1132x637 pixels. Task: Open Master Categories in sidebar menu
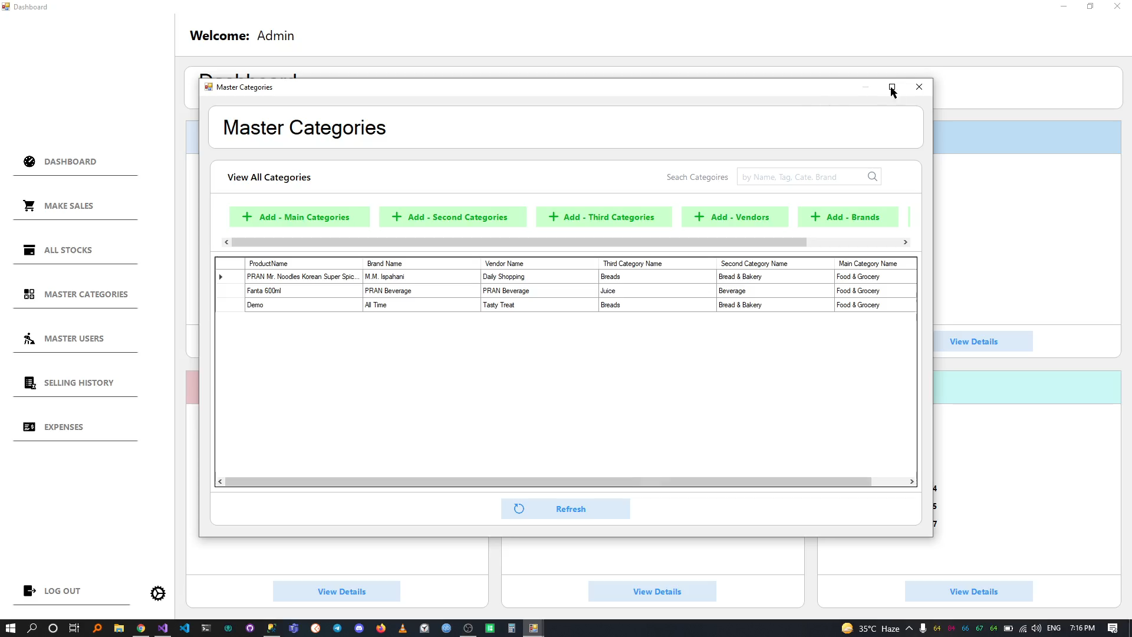[85, 294]
